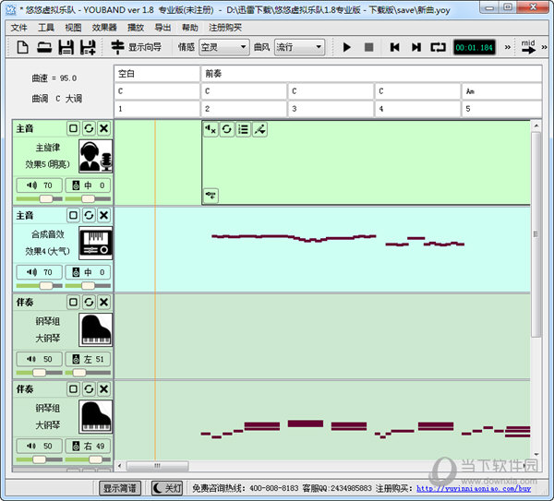
Task: Click the 显示向导 wizard button
Action: point(137,47)
